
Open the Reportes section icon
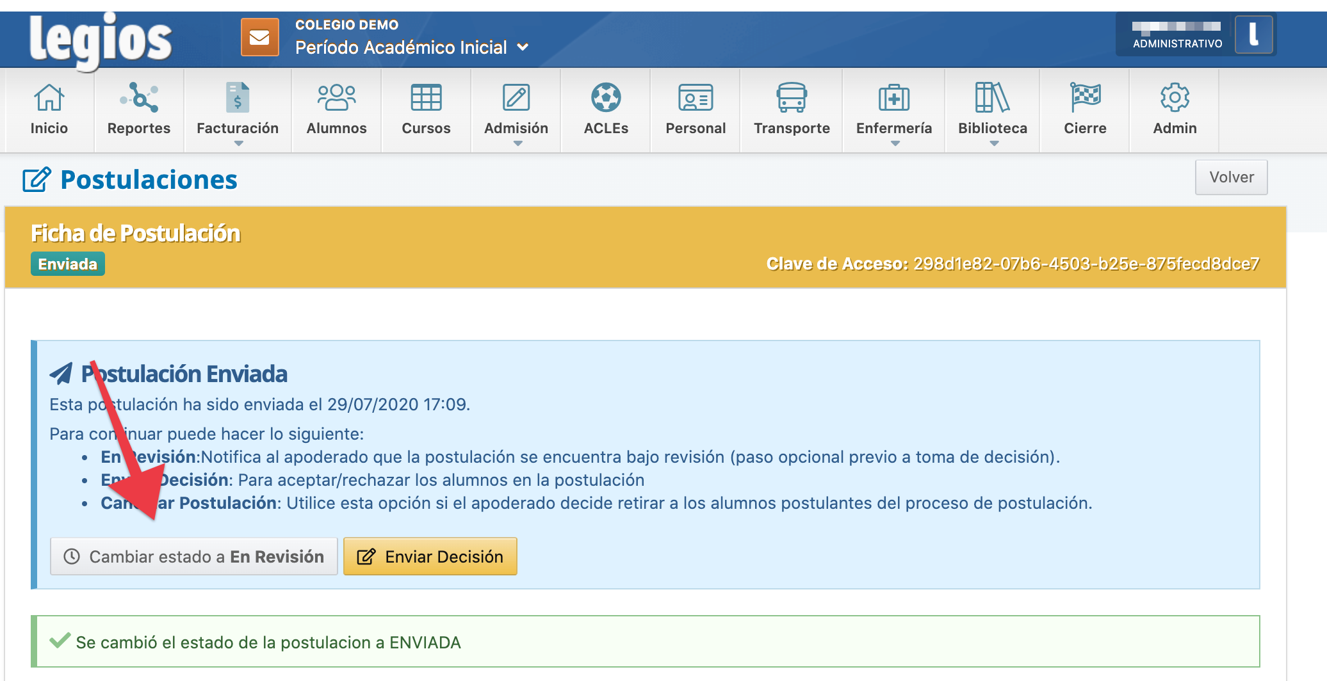pos(139,98)
